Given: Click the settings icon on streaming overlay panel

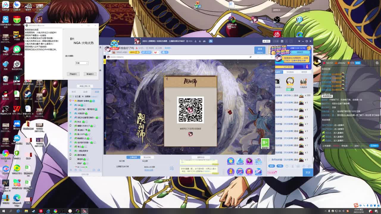Looking at the screenshot, I should pyautogui.click(x=377, y=63).
